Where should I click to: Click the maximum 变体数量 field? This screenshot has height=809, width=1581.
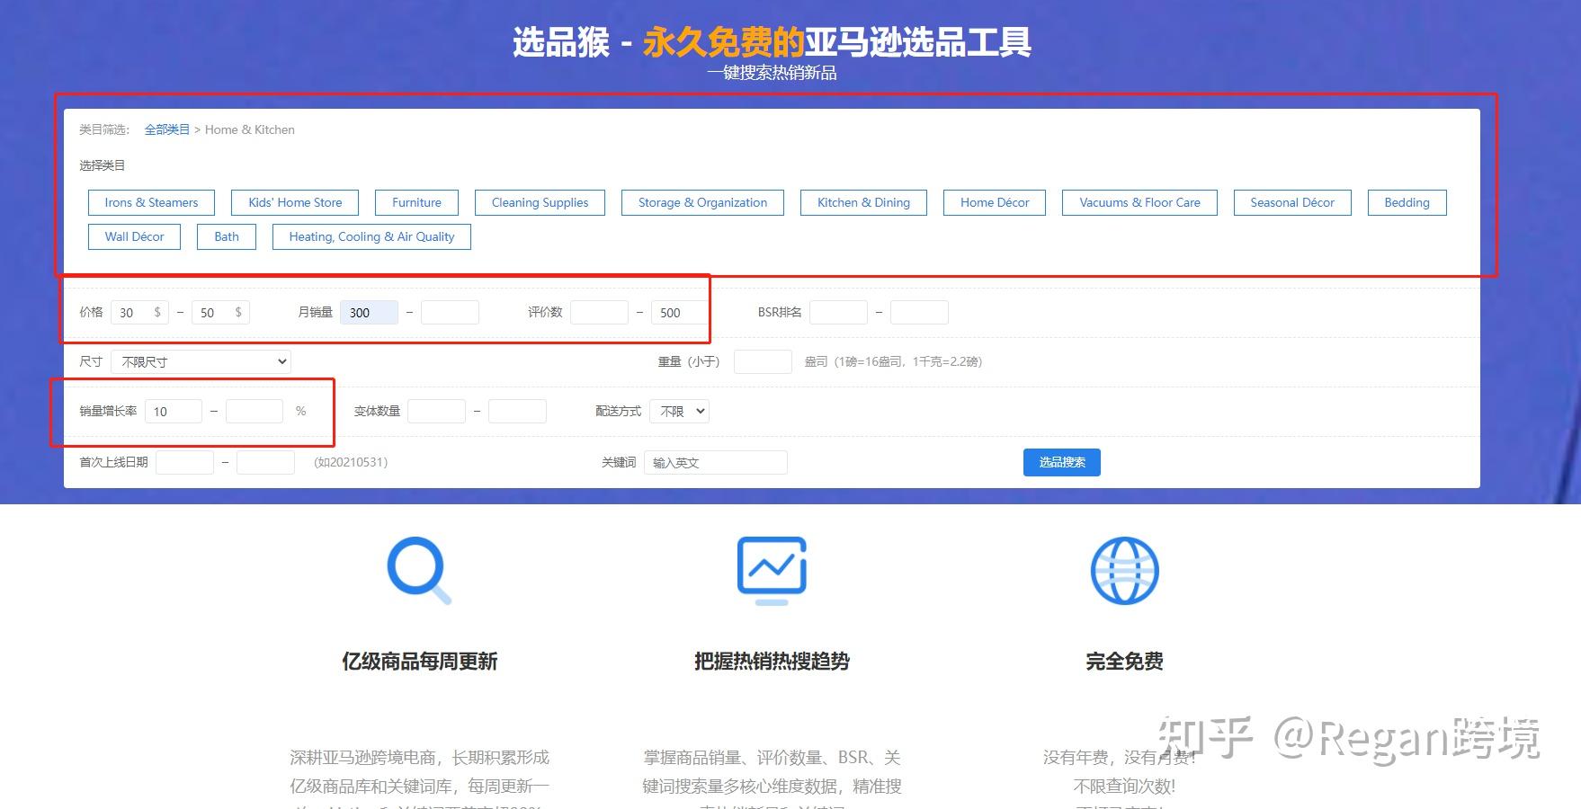click(517, 411)
